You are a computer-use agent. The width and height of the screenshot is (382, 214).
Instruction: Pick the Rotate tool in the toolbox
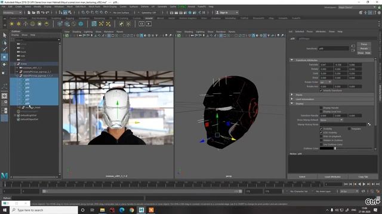click(4, 65)
